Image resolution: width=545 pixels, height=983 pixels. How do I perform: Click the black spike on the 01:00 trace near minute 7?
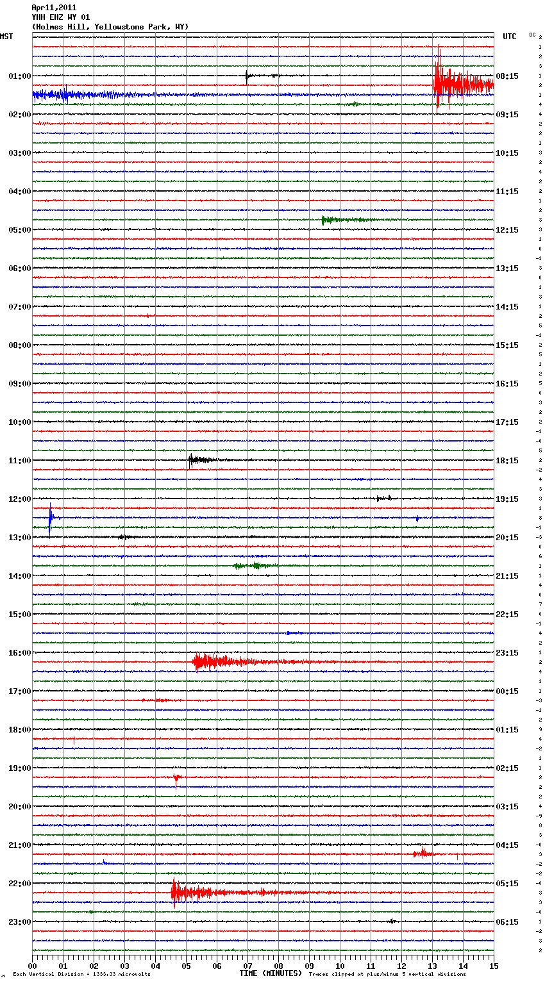(x=247, y=76)
